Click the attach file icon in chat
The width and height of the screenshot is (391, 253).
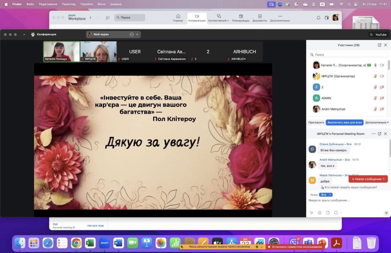coord(328,213)
